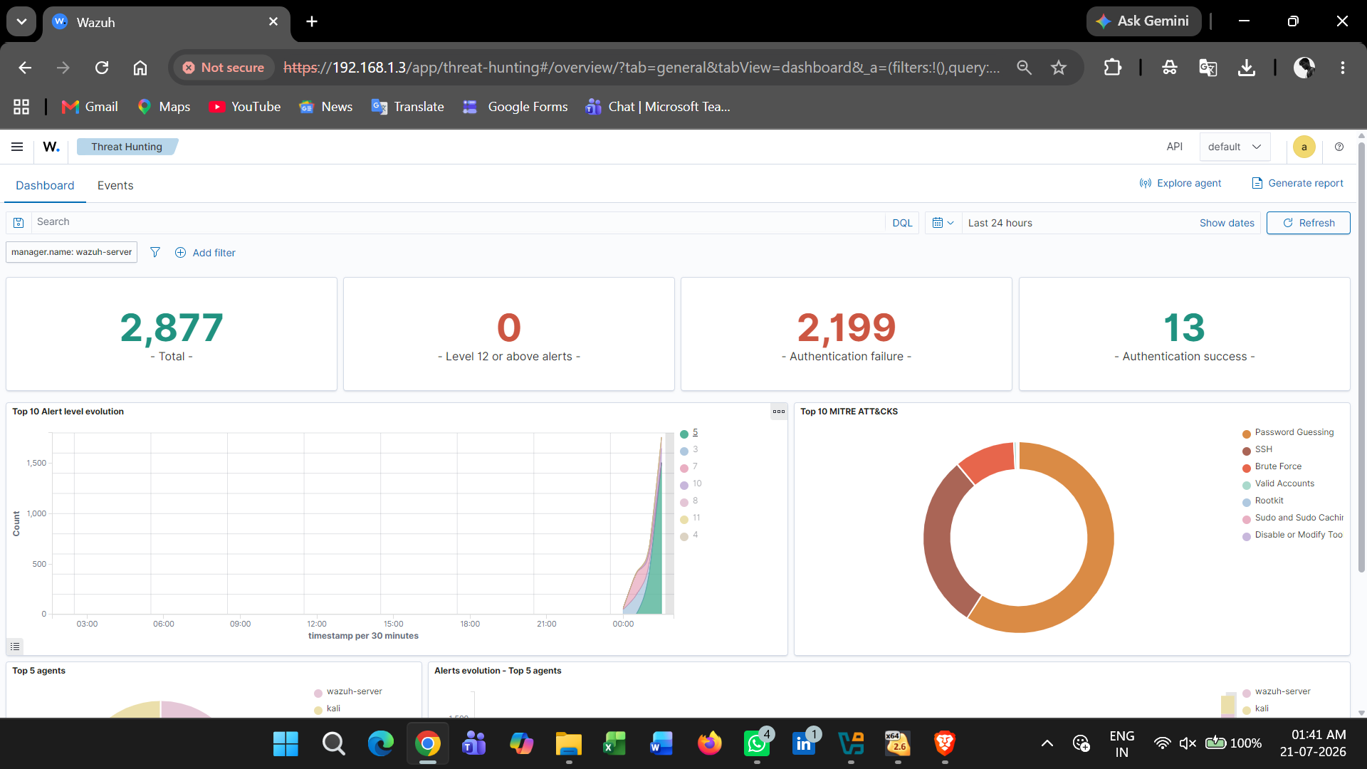Screen dimensions: 1367x769
Task: Click the browser home icon
Action: [x=140, y=68]
